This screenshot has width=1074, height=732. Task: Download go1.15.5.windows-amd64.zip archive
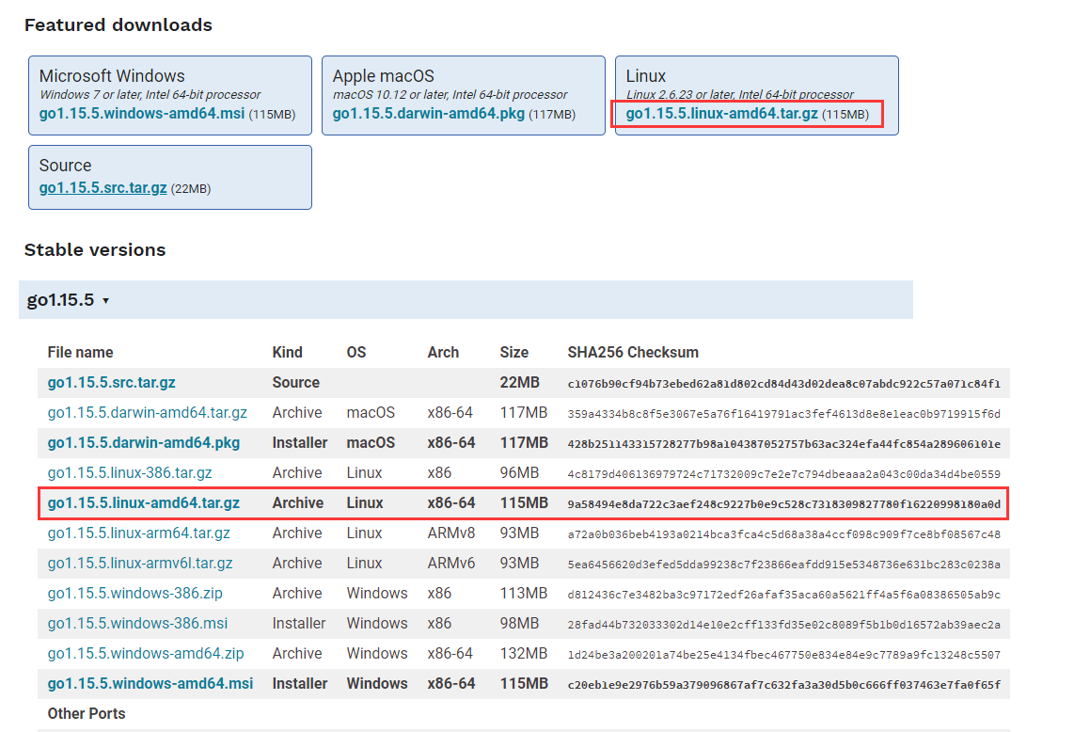(x=146, y=654)
